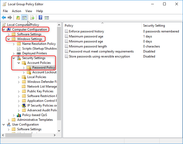Open the Action menu
Viewport: 183px width, 144px height.
tap(16, 11)
